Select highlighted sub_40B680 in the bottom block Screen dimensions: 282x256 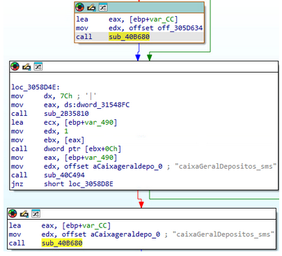(62, 243)
